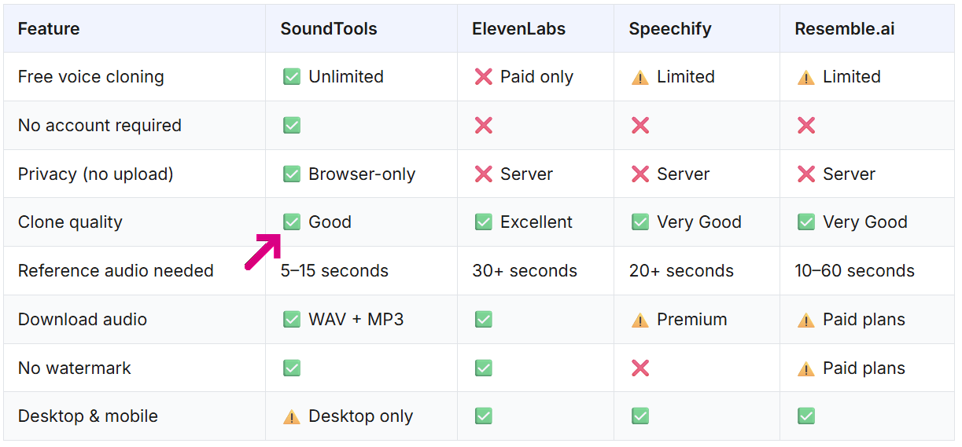Click ElevenLabs checkmark in No watermark row
The height and width of the screenshot is (447, 962).
tap(483, 368)
